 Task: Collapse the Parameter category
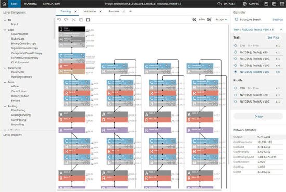[x=5, y=68]
